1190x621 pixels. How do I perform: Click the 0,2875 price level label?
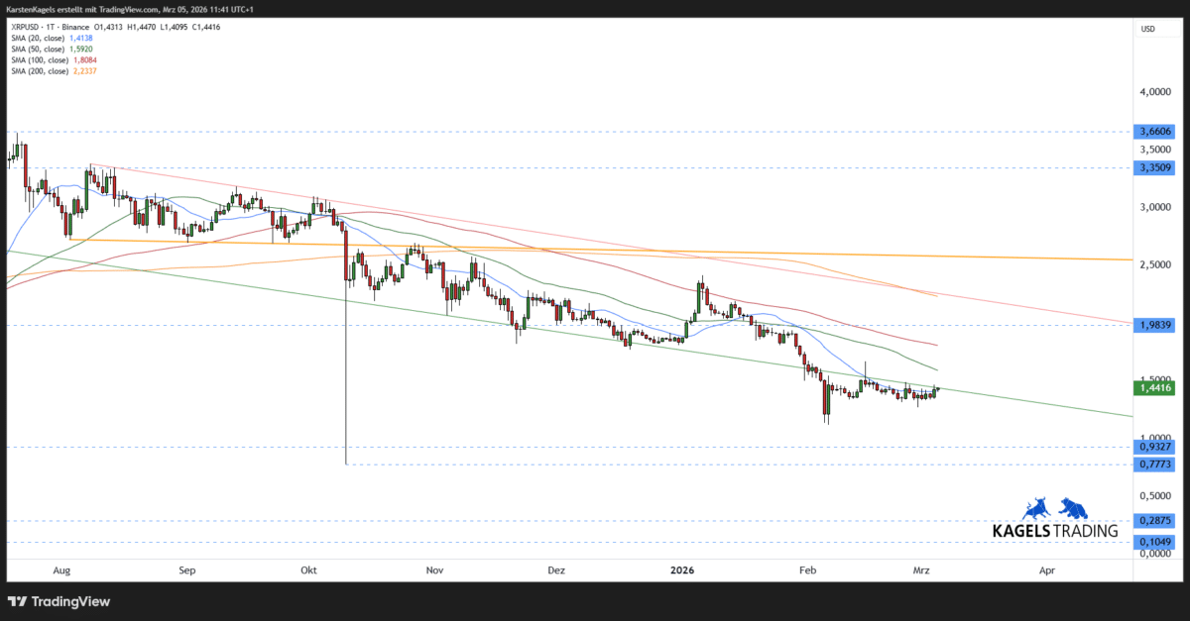[x=1153, y=519]
